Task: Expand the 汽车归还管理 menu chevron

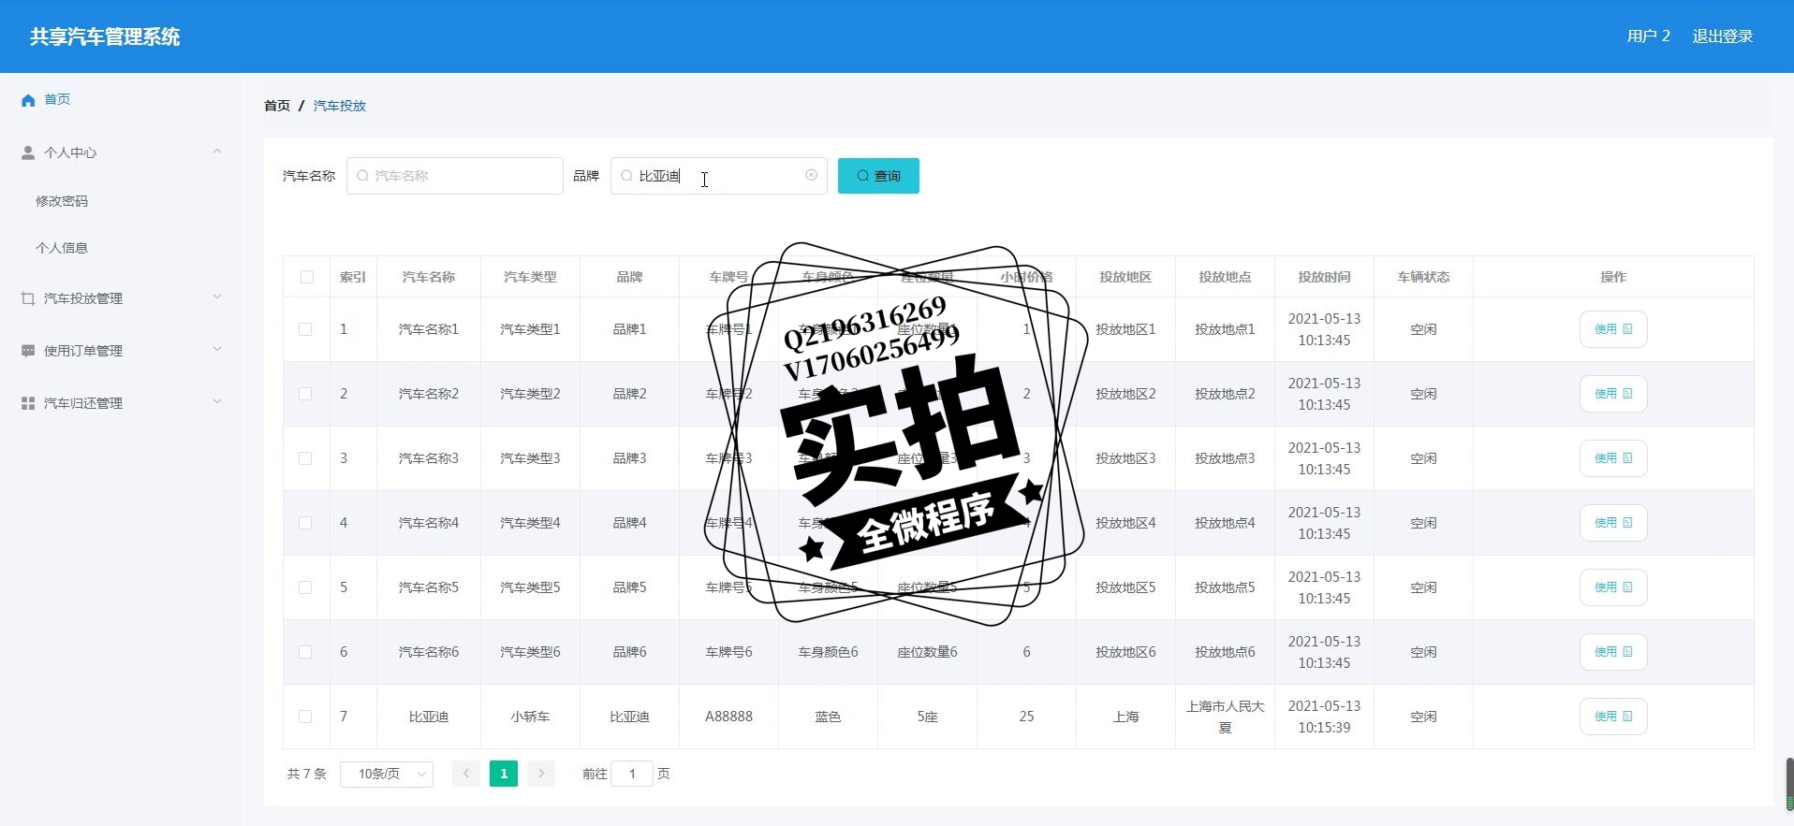Action: click(x=217, y=402)
